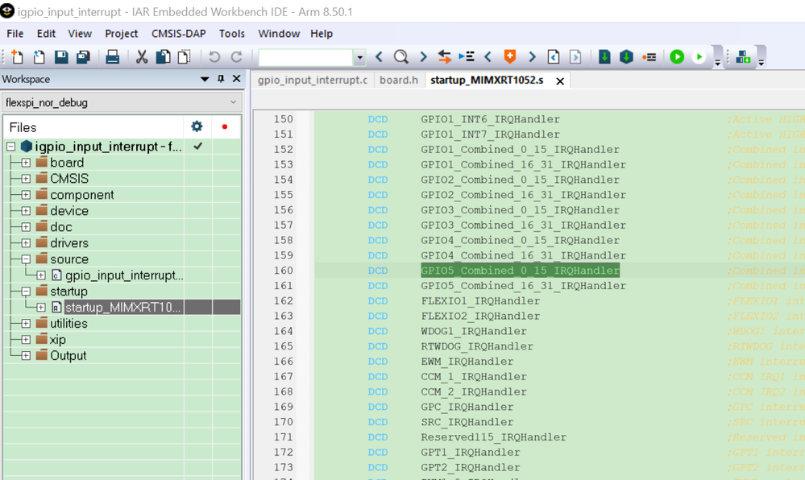Open the CMSIS-DAP menu
805x480 pixels.
coord(178,33)
